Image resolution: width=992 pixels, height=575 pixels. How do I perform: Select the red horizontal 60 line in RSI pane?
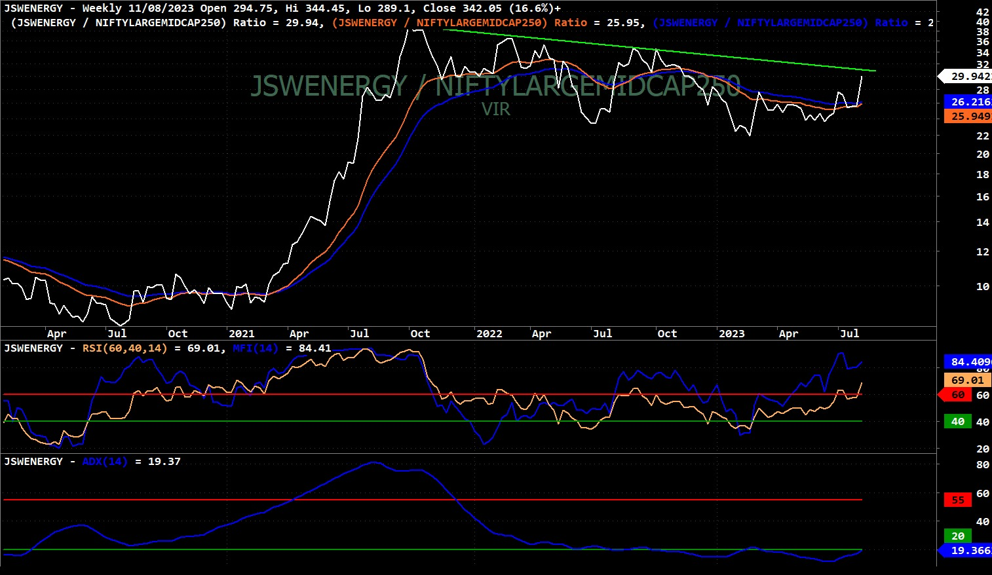(x=432, y=394)
